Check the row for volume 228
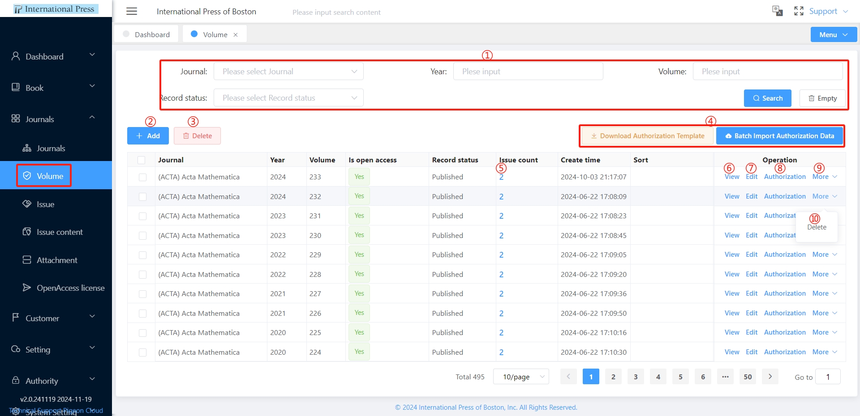The image size is (860, 416). pyautogui.click(x=142, y=275)
